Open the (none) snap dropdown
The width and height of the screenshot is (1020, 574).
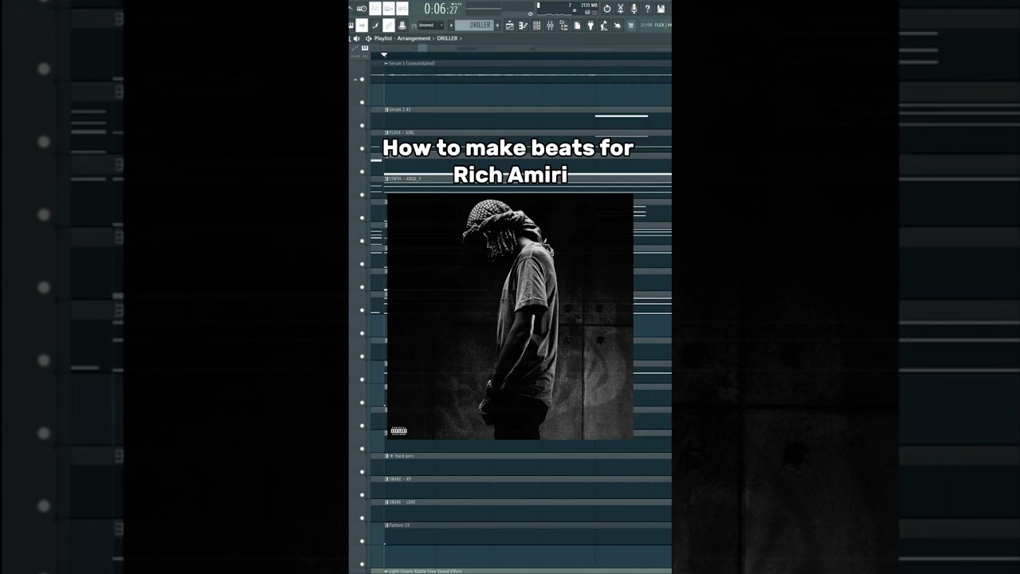click(x=431, y=26)
